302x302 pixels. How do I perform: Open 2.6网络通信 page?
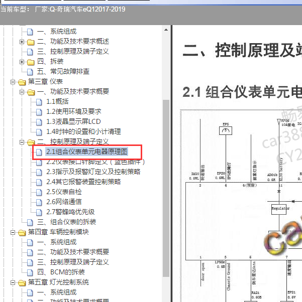[x=64, y=202]
